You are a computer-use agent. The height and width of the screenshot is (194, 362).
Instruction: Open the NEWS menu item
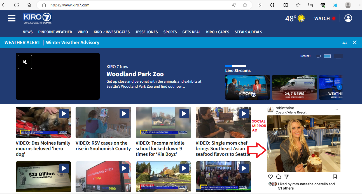pyautogui.click(x=28, y=32)
